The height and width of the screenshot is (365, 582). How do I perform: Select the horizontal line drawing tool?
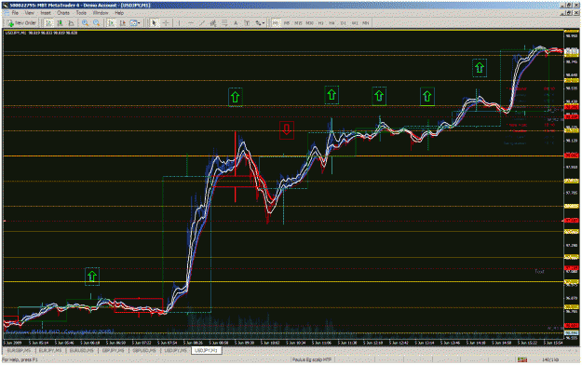pyautogui.click(x=190, y=23)
